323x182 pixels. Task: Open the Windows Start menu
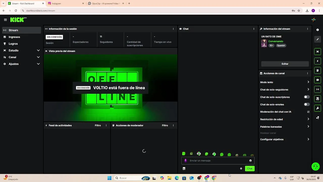[x=109, y=178]
